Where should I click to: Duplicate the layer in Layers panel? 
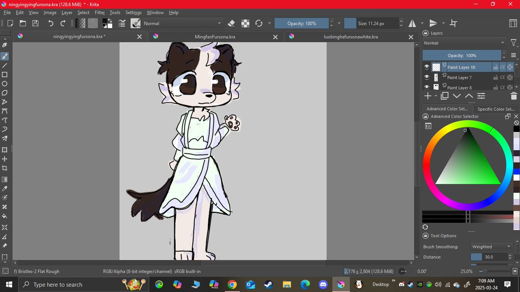[445, 96]
